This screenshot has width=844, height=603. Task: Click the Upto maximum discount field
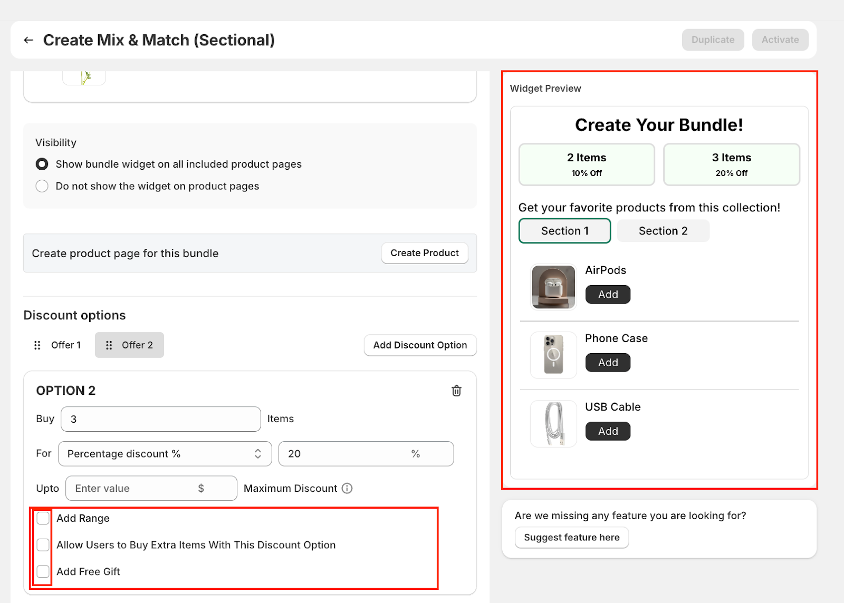[x=135, y=489]
